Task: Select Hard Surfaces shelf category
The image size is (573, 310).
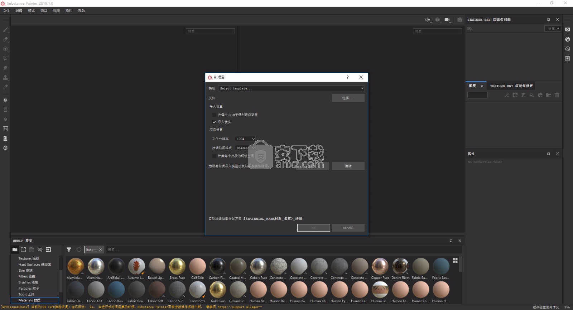Action: click(x=35, y=265)
